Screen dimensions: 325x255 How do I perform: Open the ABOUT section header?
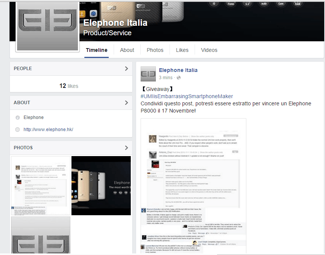click(71, 103)
